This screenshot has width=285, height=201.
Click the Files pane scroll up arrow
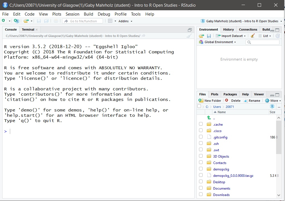(279, 118)
